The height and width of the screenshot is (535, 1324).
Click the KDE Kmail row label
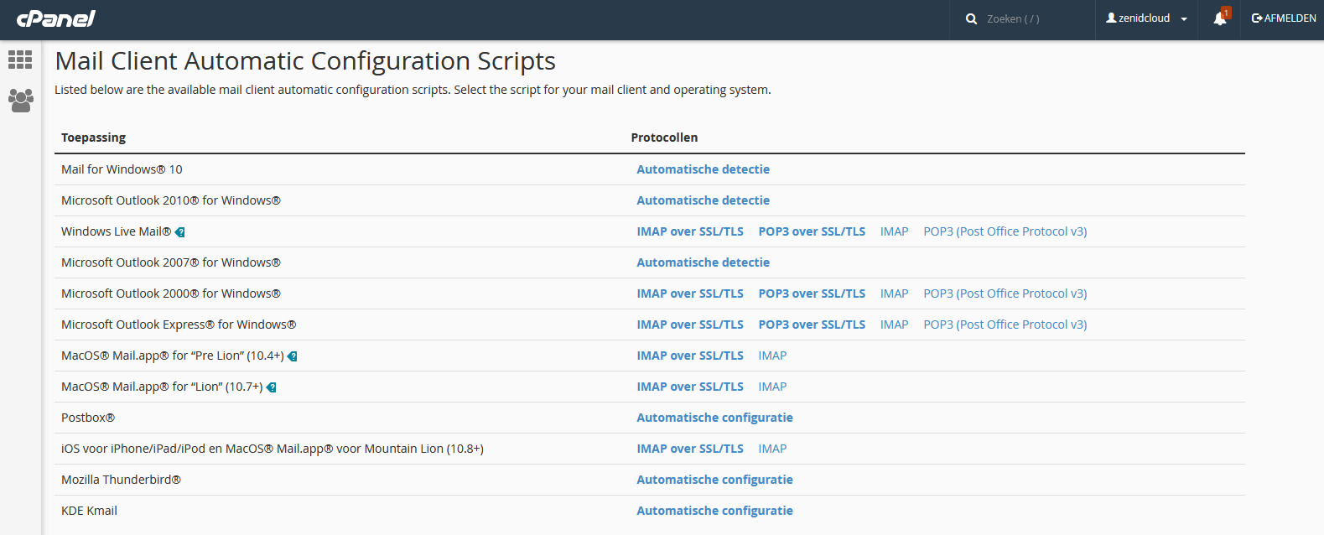pyautogui.click(x=89, y=511)
